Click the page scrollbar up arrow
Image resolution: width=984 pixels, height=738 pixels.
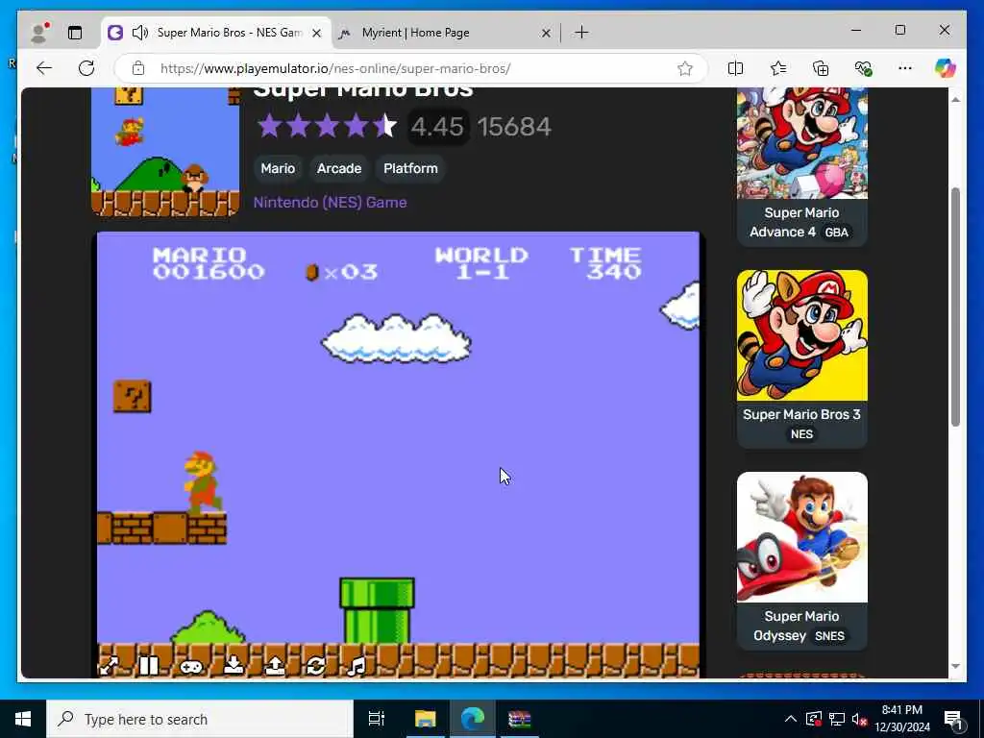(955, 100)
